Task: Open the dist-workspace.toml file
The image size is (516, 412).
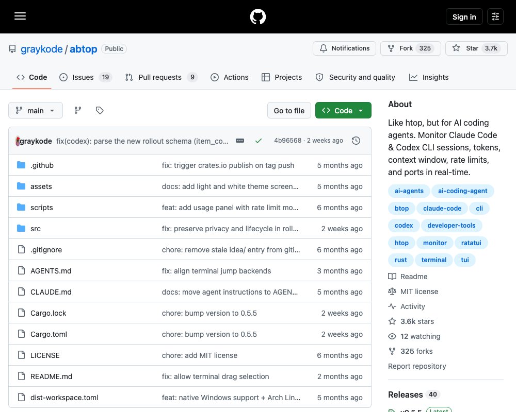Action: pyautogui.click(x=64, y=398)
